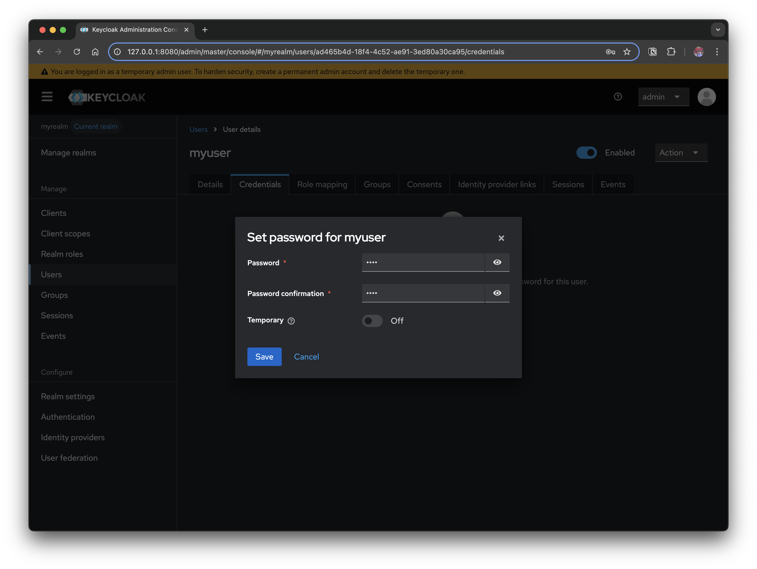
Task: Click into the Password confirmation field
Action: click(423, 293)
